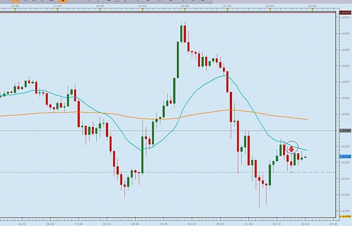Select the dotted horizontal level line

click(168, 172)
